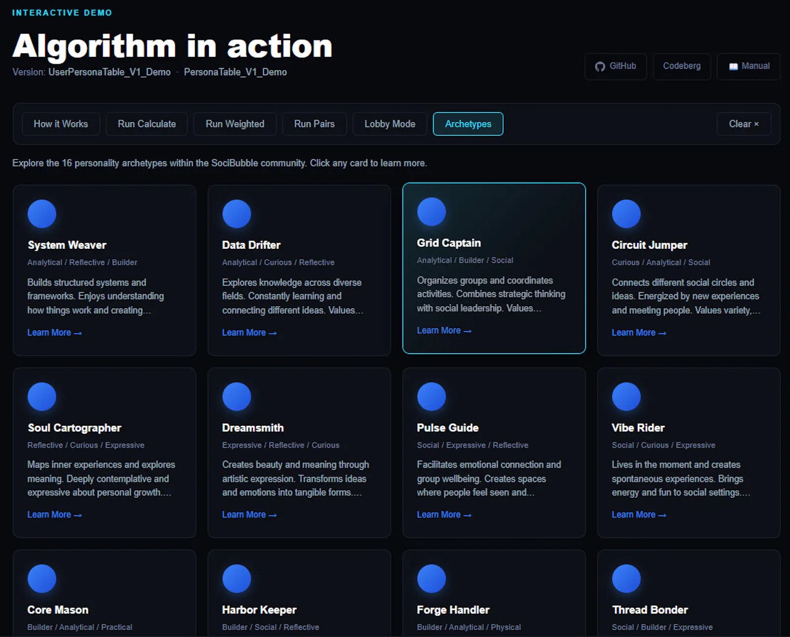Click the Vibe Rider card title
This screenshot has width=790, height=637.
pos(638,428)
